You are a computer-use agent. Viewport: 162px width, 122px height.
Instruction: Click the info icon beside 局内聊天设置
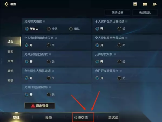44,21
